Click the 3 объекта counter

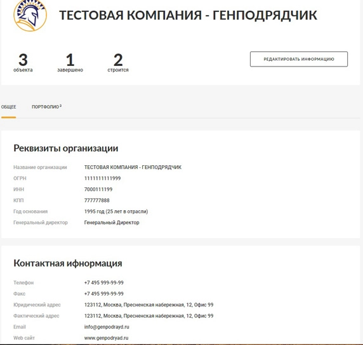tap(23, 63)
